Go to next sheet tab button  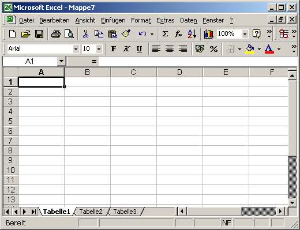pyautogui.click(x=25, y=212)
